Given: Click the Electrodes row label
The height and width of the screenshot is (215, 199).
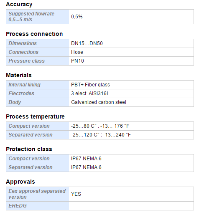Looking at the screenshot, I should click(x=21, y=94).
